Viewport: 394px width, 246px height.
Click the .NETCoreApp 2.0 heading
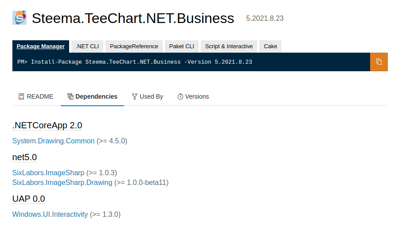coord(47,125)
